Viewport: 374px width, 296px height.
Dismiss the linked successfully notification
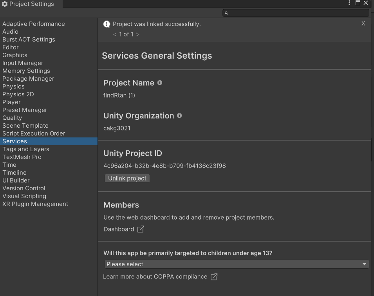[x=363, y=23]
